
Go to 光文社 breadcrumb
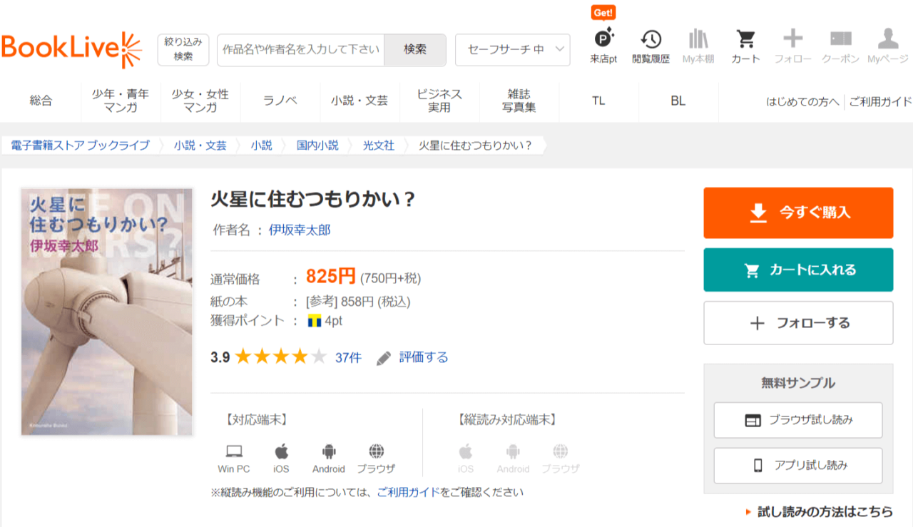click(x=379, y=145)
